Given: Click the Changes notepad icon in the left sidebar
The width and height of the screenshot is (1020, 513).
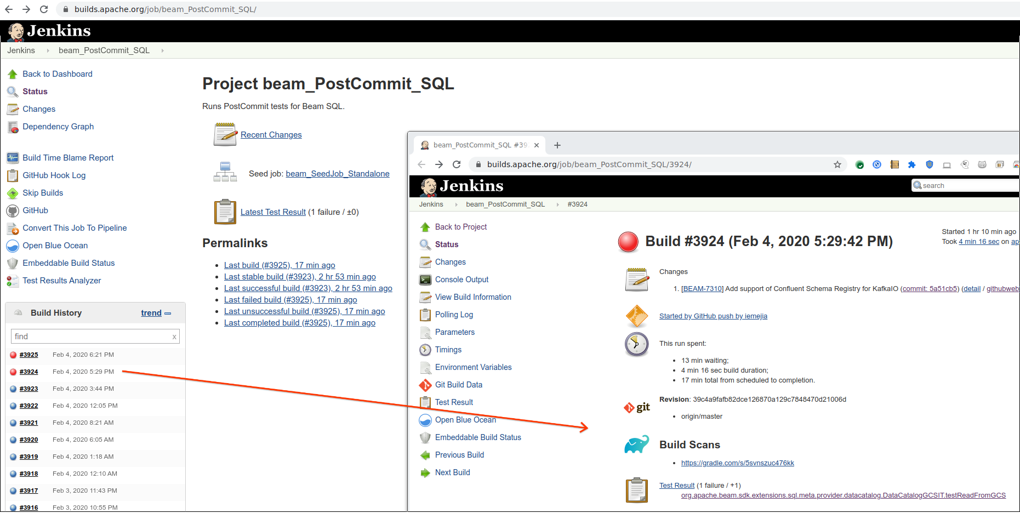Looking at the screenshot, I should 13,109.
